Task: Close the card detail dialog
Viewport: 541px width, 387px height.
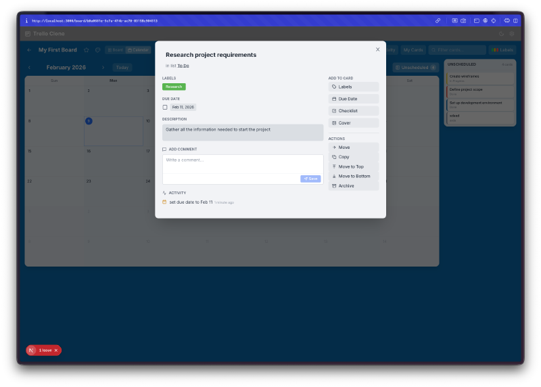Action: [377, 49]
